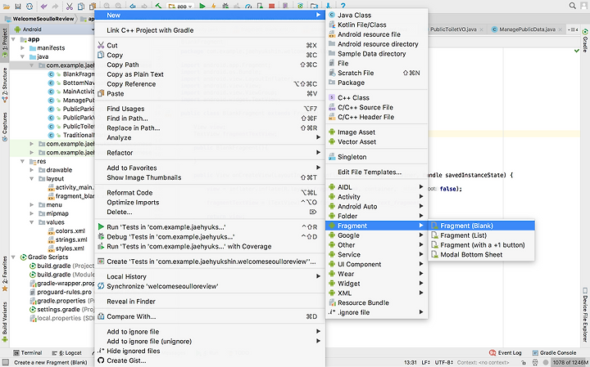Click the Apply Changes lightning icon
The width and height of the screenshot is (590, 367).
[213, 6]
